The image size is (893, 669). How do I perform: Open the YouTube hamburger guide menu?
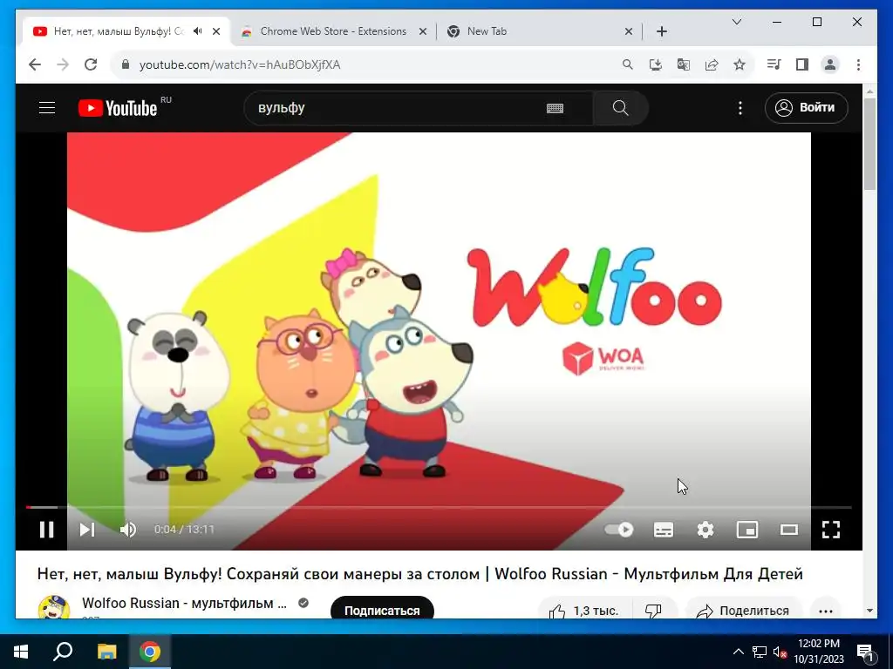pos(47,107)
